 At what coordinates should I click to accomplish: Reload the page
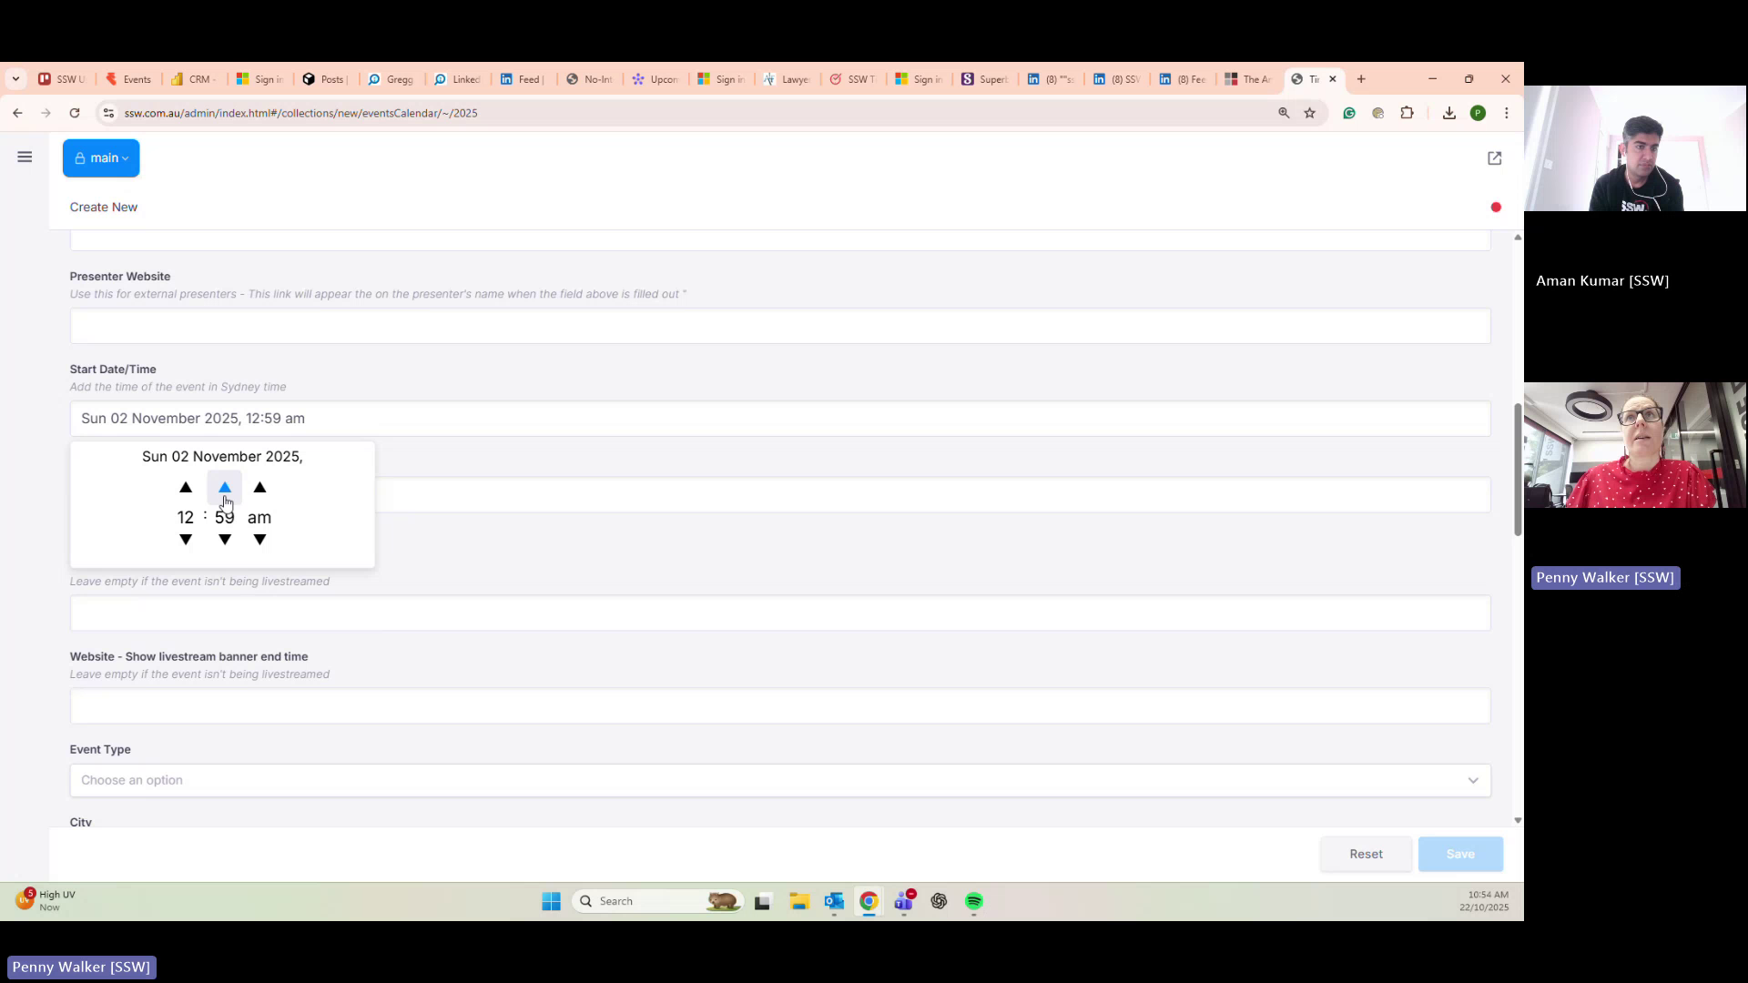75,113
